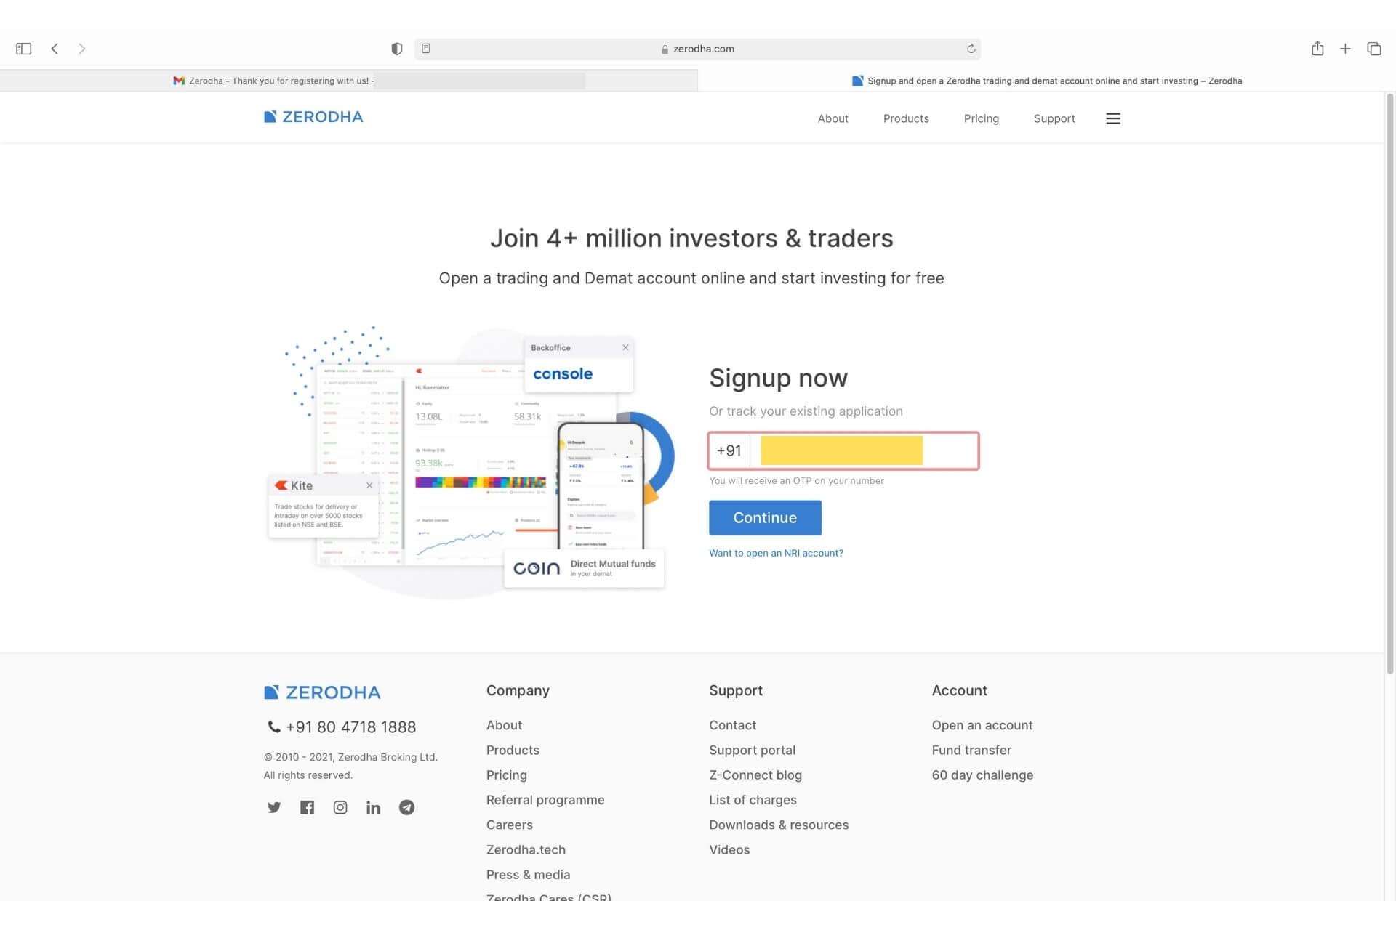This screenshot has width=1396, height=930.
Task: Click the phone icon next to support number
Action: 272,727
